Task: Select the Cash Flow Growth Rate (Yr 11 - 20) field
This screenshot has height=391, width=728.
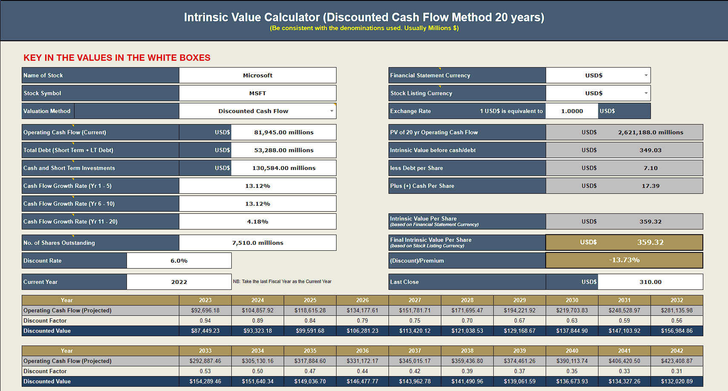Action: click(258, 221)
